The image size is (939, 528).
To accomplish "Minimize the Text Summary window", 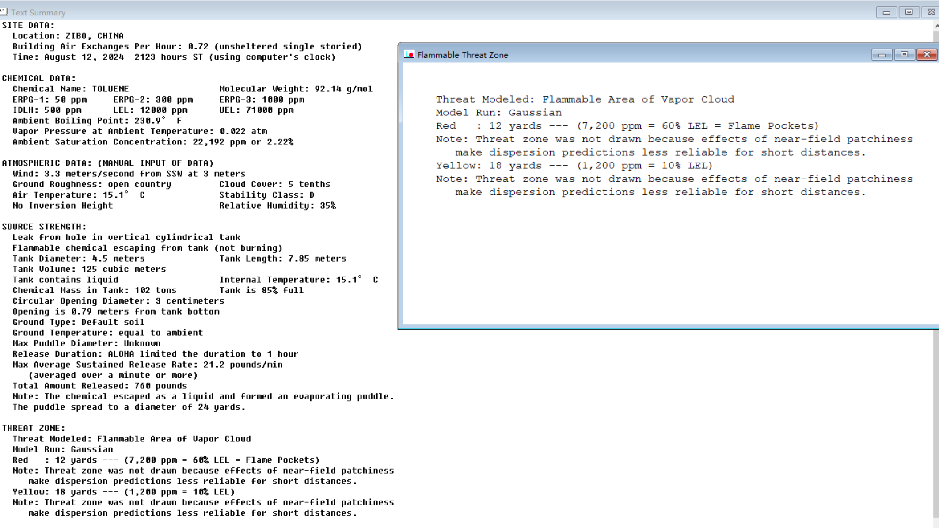I will tap(886, 12).
